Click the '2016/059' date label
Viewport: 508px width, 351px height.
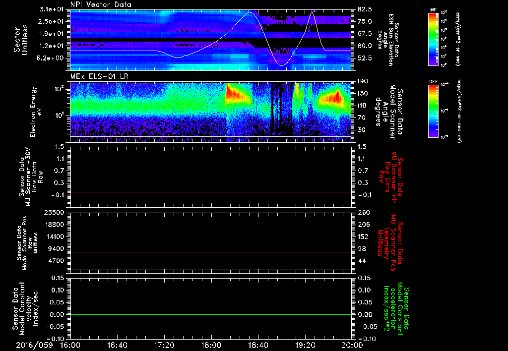[34, 345]
